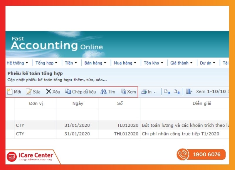Click the Chép dữ liệu copy icon
The width and height of the screenshot is (235, 170).
click(x=68, y=91)
